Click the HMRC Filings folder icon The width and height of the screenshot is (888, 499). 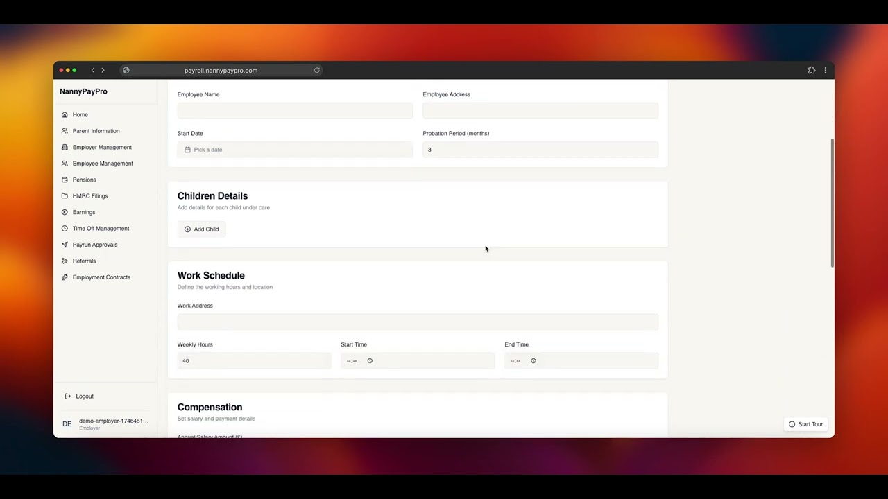pos(65,196)
